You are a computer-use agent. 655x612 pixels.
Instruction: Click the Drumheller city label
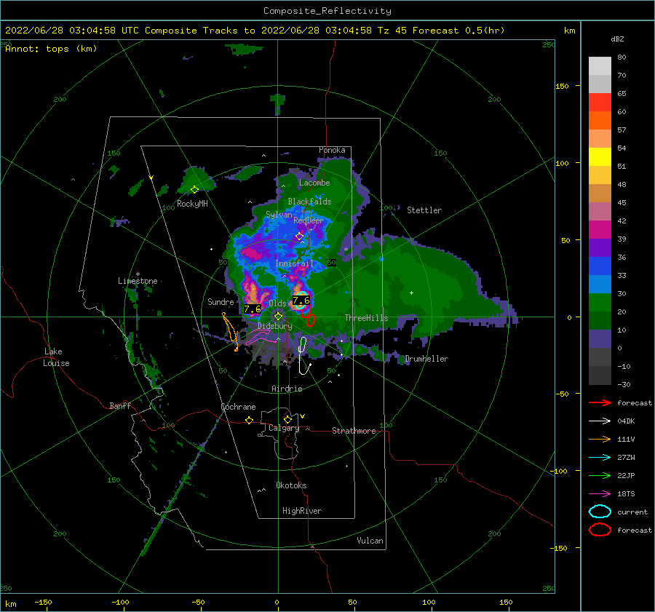click(426, 359)
